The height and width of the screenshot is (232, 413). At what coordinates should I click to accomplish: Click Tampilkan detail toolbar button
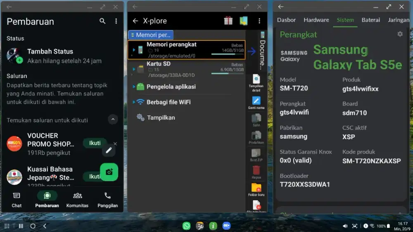point(256,83)
